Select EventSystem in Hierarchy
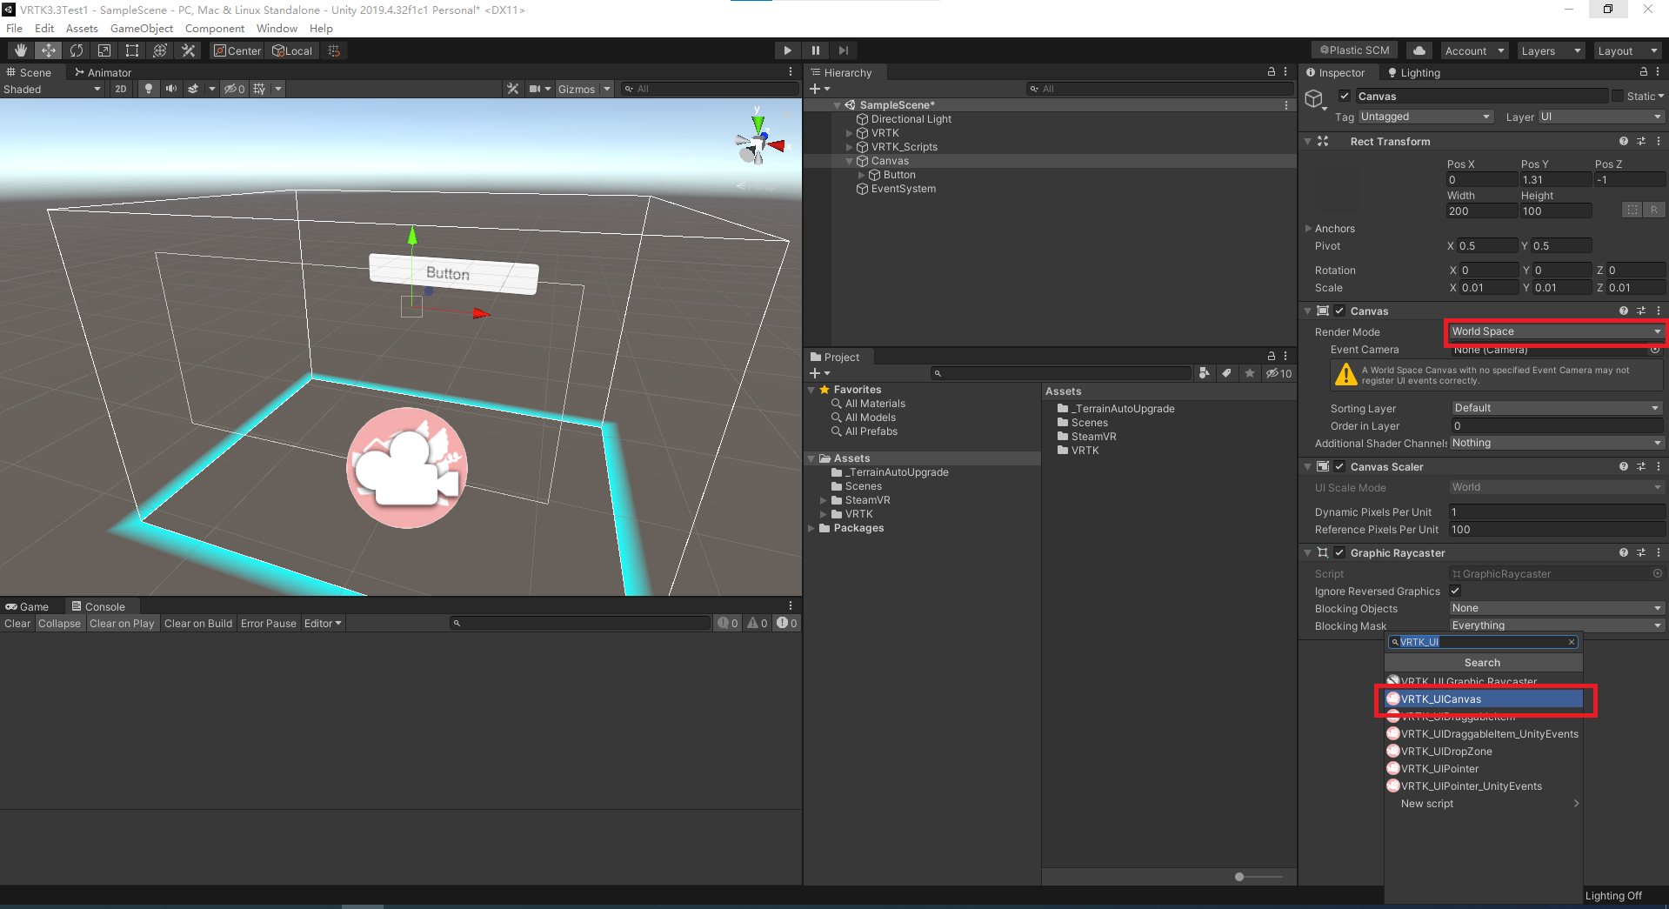 903,189
